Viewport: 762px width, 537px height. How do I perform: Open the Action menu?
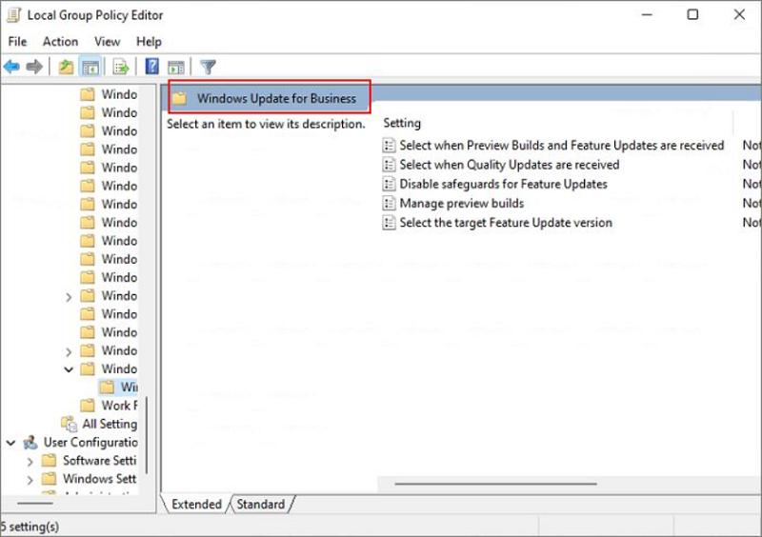tap(60, 42)
